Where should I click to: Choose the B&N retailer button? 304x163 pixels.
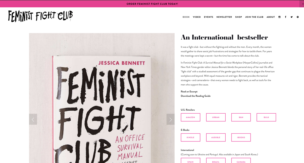(x=241, y=117)
